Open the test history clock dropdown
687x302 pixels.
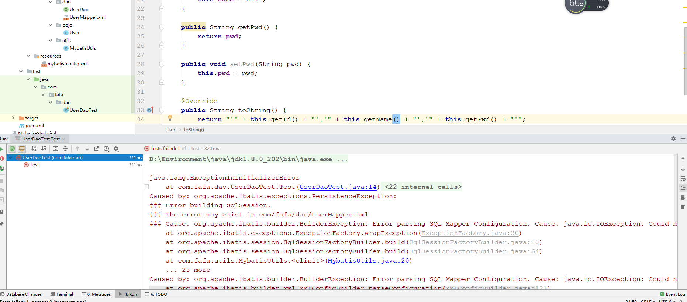click(106, 149)
